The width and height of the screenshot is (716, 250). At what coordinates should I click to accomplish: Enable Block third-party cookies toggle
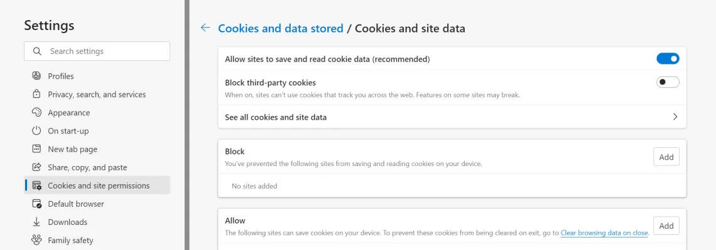[668, 83]
